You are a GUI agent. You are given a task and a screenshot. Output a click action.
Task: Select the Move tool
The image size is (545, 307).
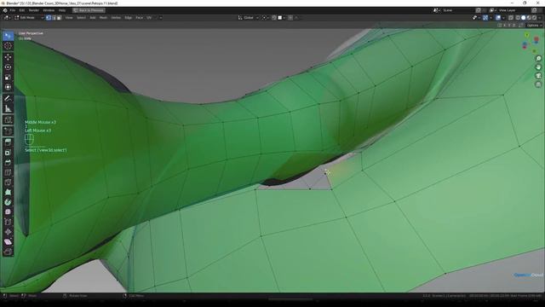point(8,57)
